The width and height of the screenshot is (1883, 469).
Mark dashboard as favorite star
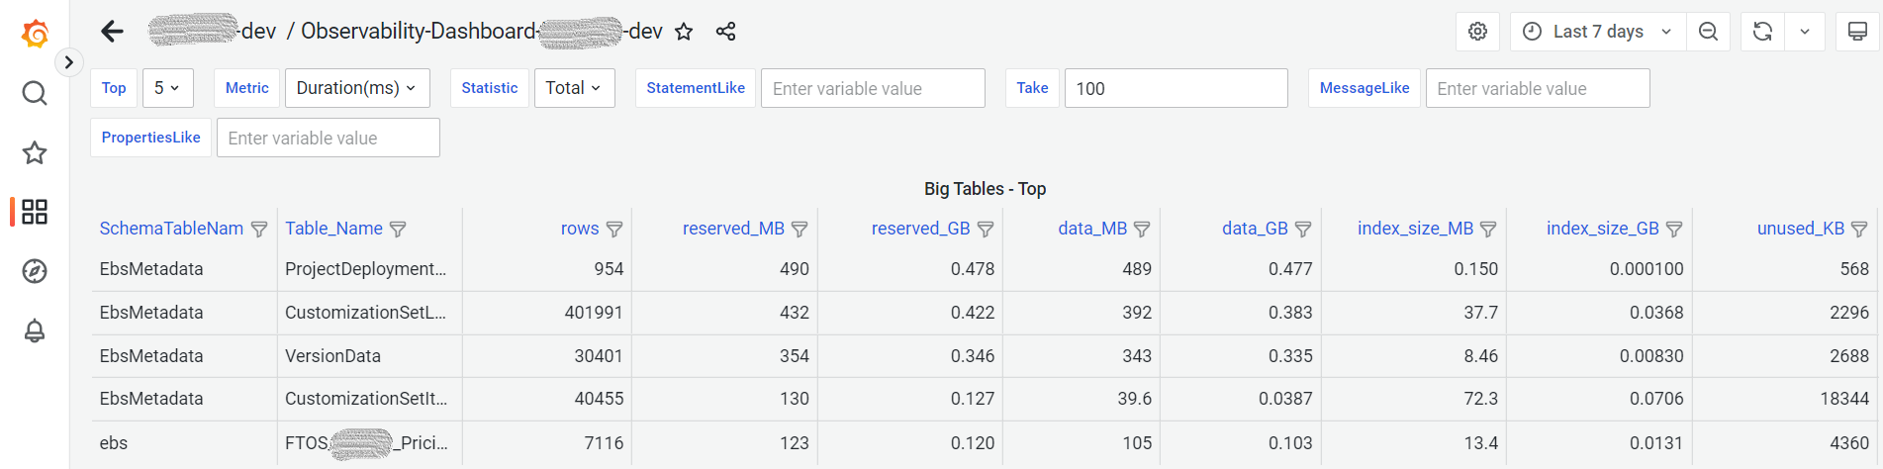tap(684, 32)
